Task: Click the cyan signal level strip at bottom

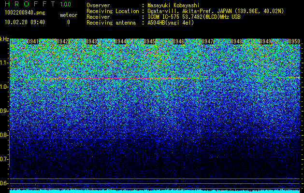Action: pos(155,191)
